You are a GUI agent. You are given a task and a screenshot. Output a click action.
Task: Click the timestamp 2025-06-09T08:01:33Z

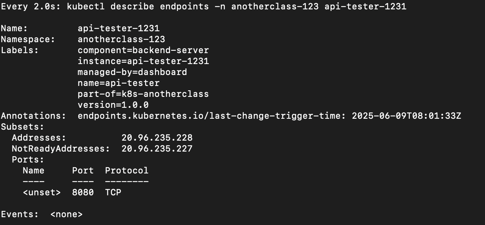tap(406, 116)
